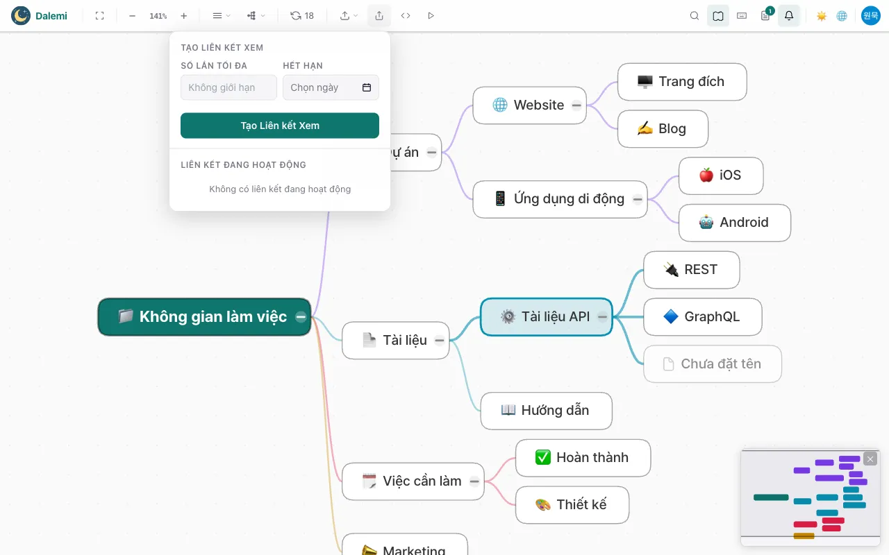Select the Thiết kế node
The width and height of the screenshot is (889, 555).
point(572,505)
